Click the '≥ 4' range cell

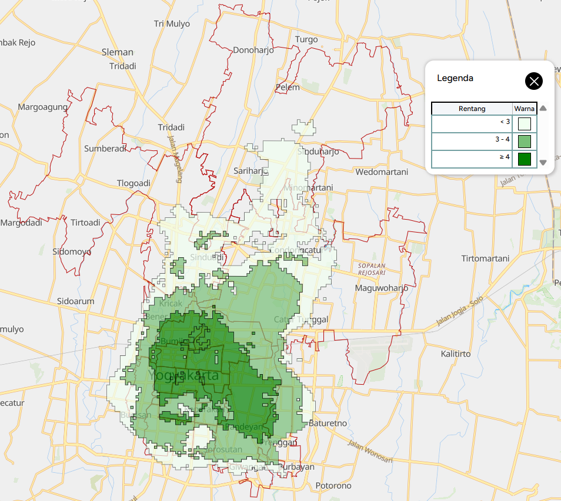pos(472,159)
